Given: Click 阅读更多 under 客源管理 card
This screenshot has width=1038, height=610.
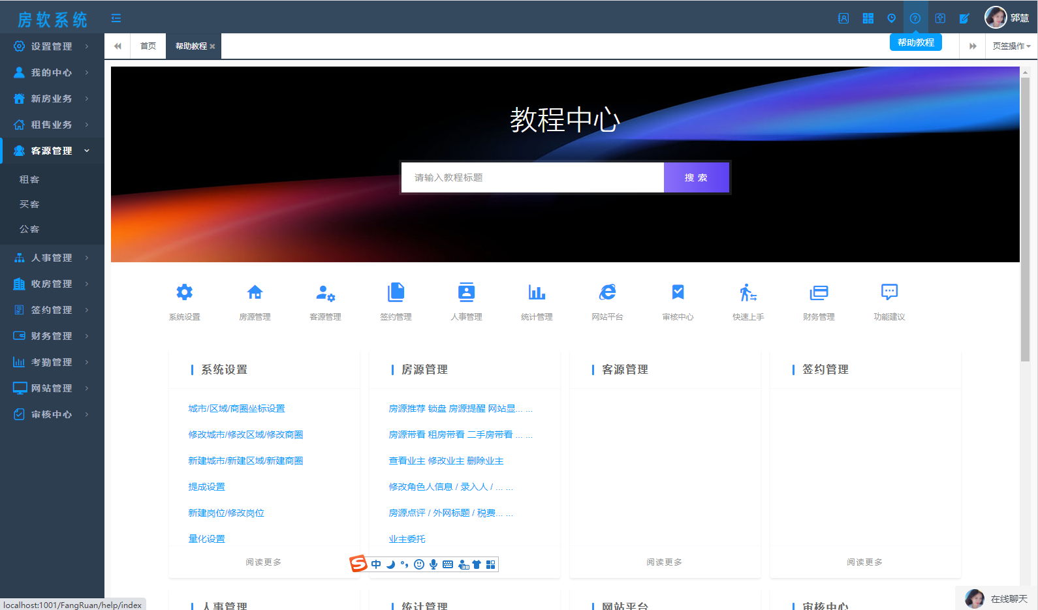Looking at the screenshot, I should 665,562.
